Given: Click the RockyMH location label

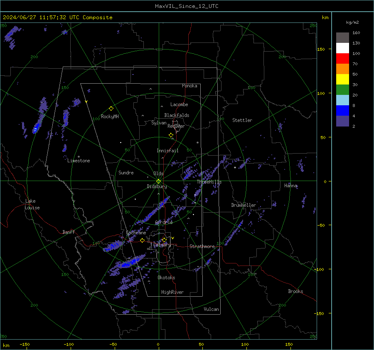Looking at the screenshot, I should pos(110,117).
